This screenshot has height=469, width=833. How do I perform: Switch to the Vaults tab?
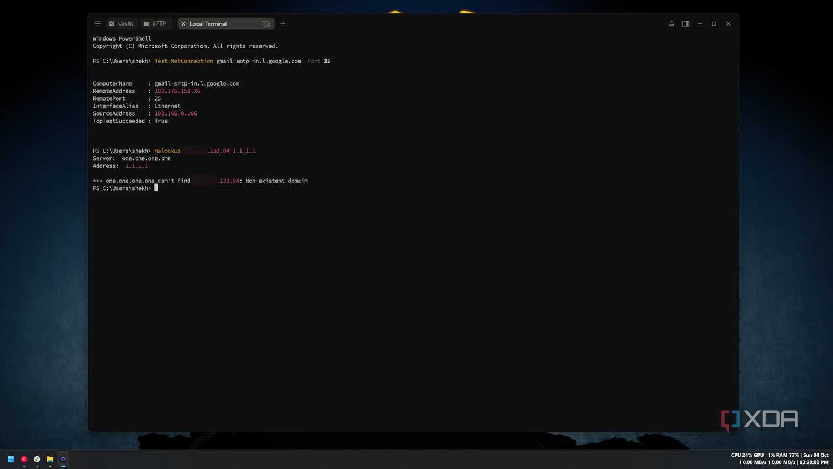point(121,24)
